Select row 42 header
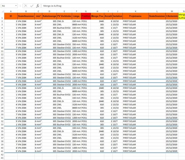The image size is (185, 160). point(3,154)
